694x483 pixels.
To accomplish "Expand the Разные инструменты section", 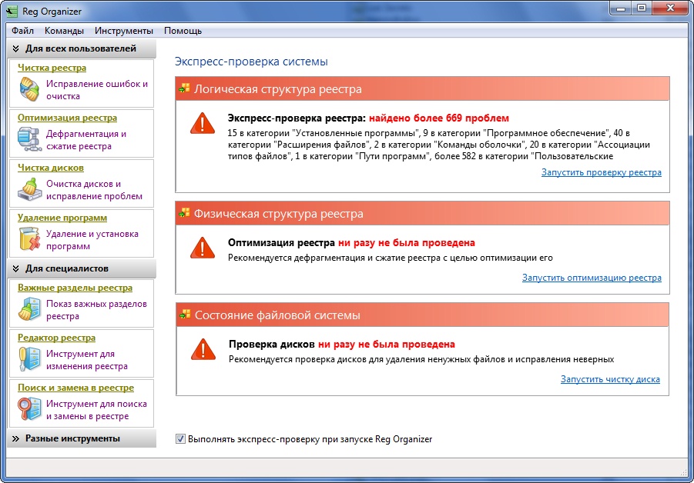I will (16, 438).
